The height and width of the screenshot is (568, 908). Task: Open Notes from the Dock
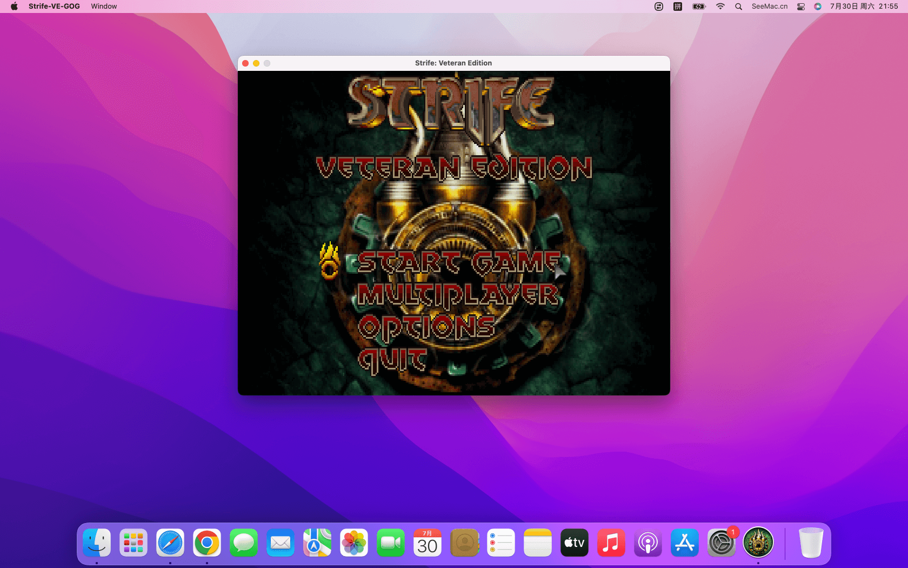[x=538, y=543]
